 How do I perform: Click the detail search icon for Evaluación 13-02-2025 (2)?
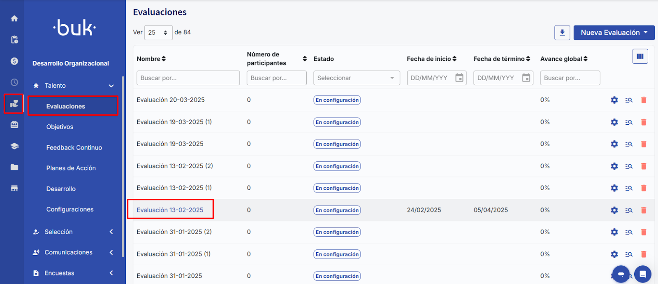[629, 166]
